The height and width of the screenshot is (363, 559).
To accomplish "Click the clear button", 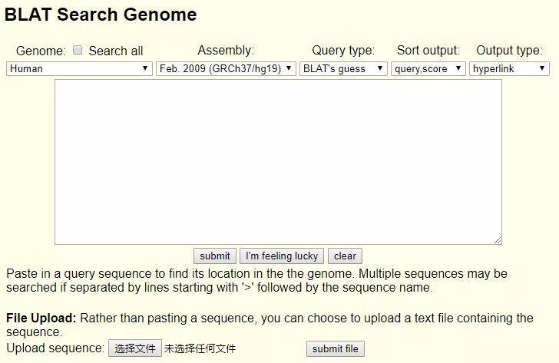I will (345, 256).
